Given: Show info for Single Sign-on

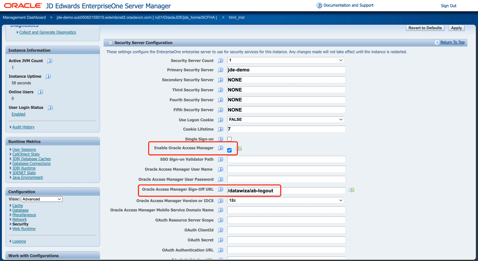Looking at the screenshot, I should 220,139.
